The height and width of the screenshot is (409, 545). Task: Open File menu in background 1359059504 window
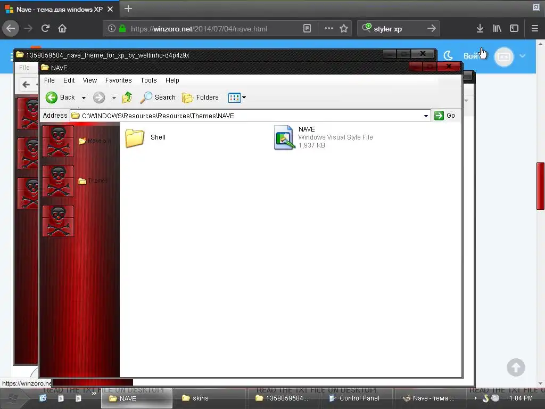click(24, 68)
